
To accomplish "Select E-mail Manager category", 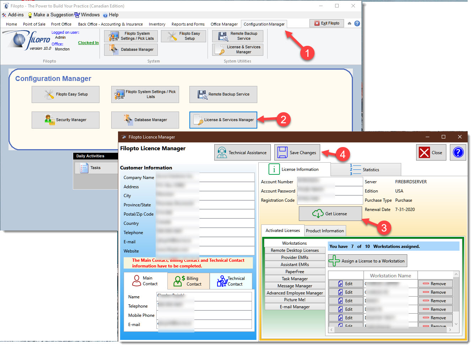I will [295, 307].
